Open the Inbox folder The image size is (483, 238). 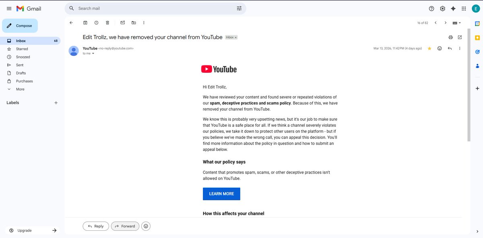tap(30, 41)
